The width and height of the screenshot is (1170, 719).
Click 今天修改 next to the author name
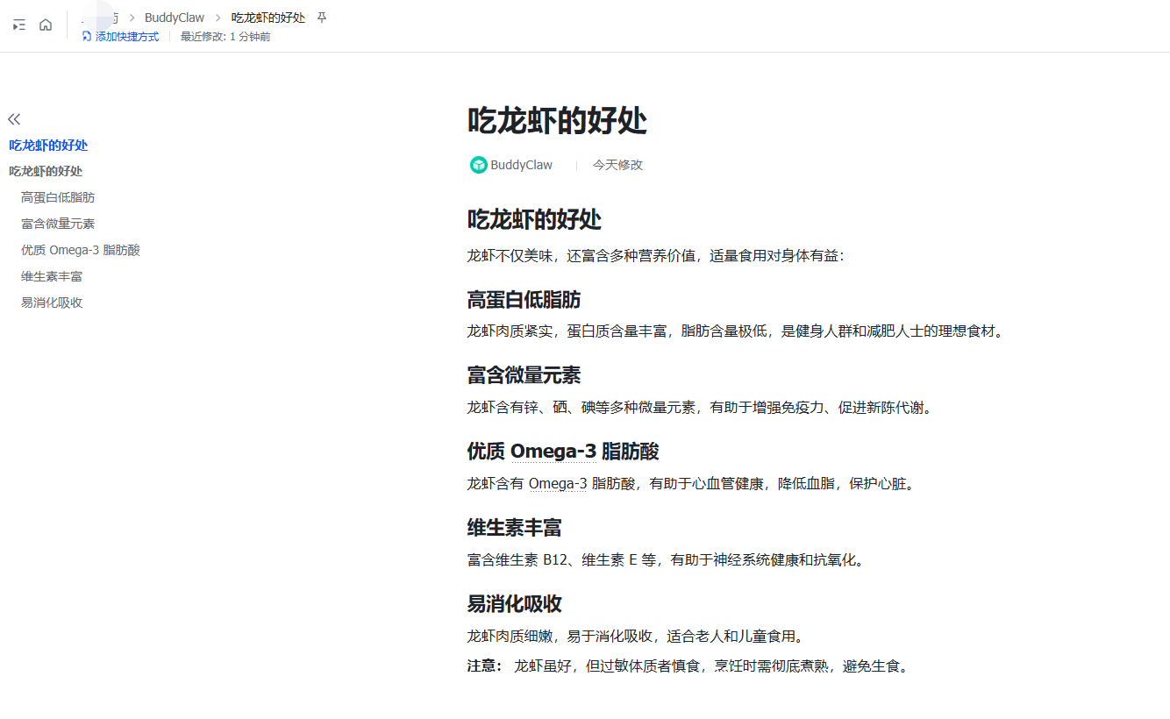tap(618, 165)
